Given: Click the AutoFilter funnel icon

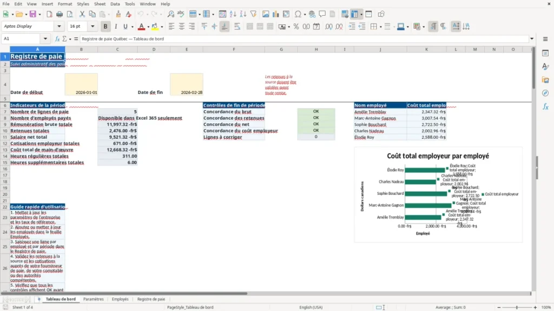Looking at the screenshot, I should (x=253, y=14).
